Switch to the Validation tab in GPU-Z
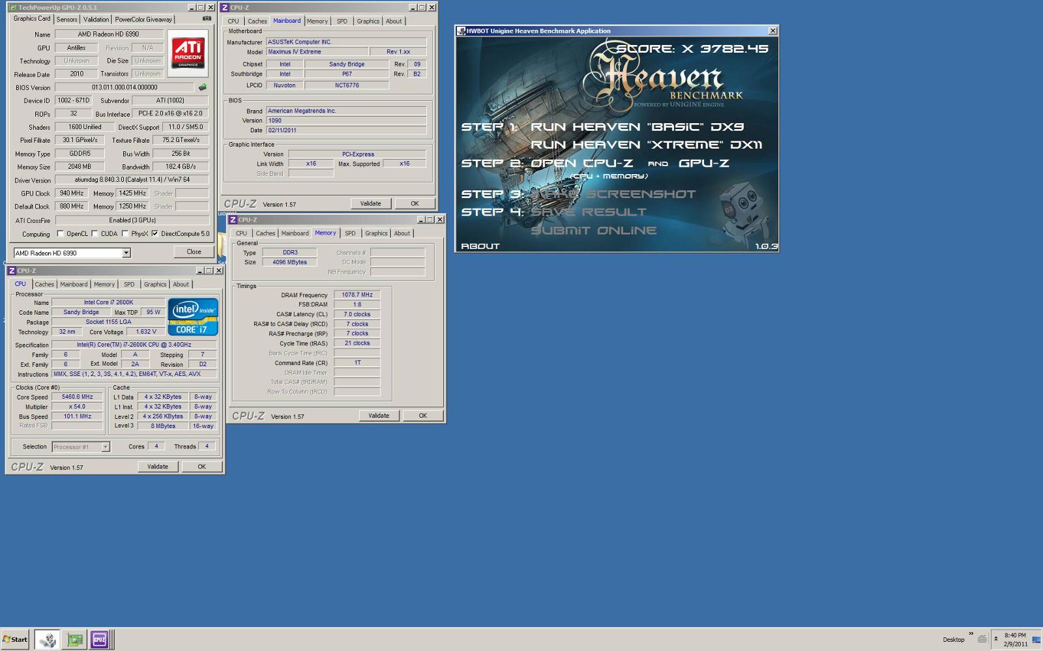 point(96,20)
